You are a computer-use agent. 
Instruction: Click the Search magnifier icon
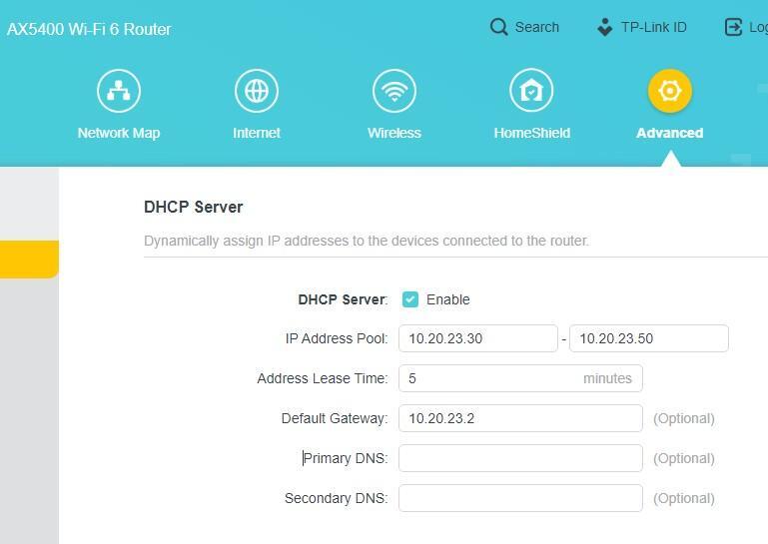point(498,27)
